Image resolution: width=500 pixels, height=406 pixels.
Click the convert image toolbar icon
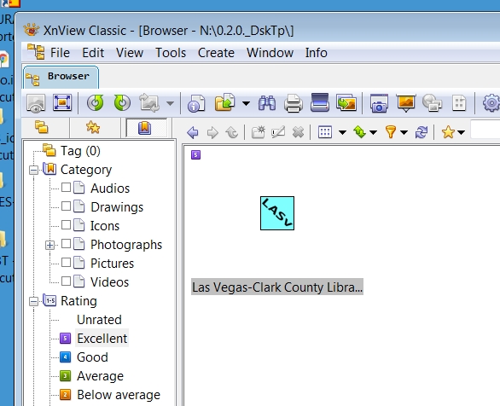(x=149, y=103)
